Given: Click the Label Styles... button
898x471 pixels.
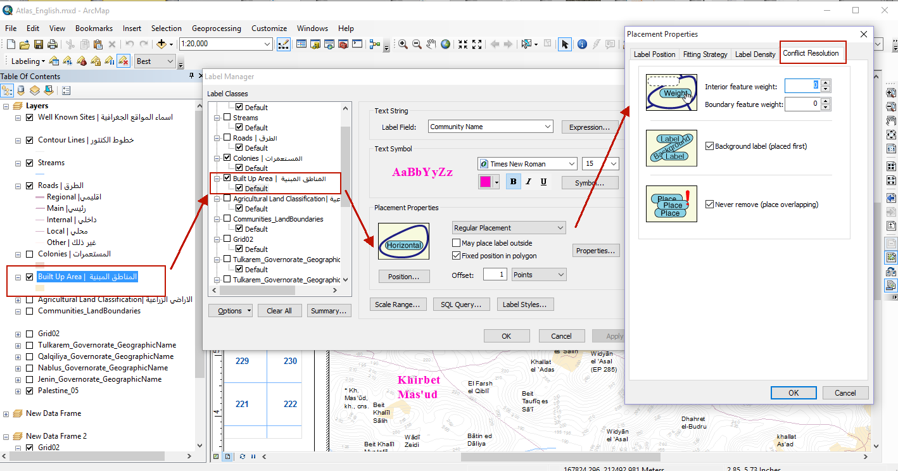Looking at the screenshot, I should (x=525, y=305).
